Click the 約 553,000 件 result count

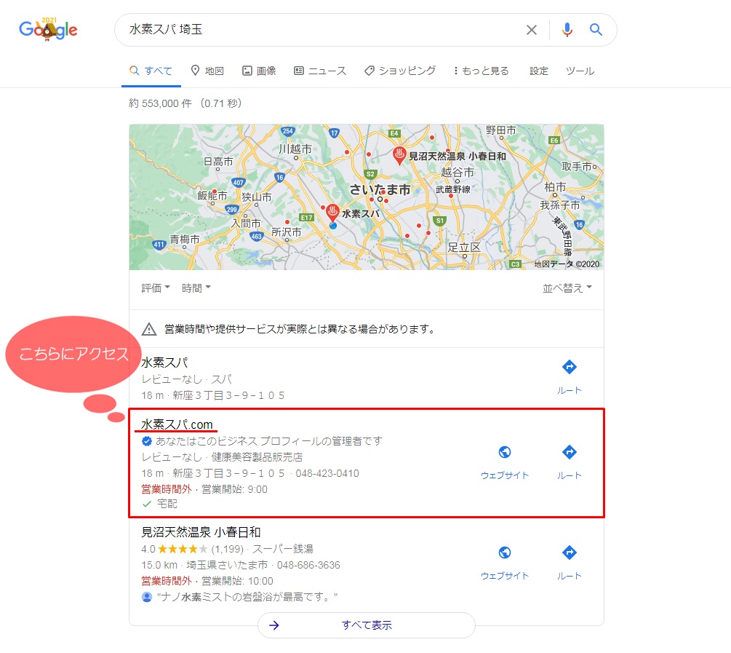pyautogui.click(x=160, y=103)
